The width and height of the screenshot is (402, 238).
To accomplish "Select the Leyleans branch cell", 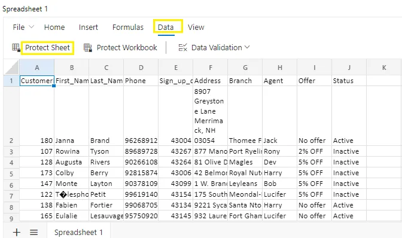I will [x=245, y=184].
